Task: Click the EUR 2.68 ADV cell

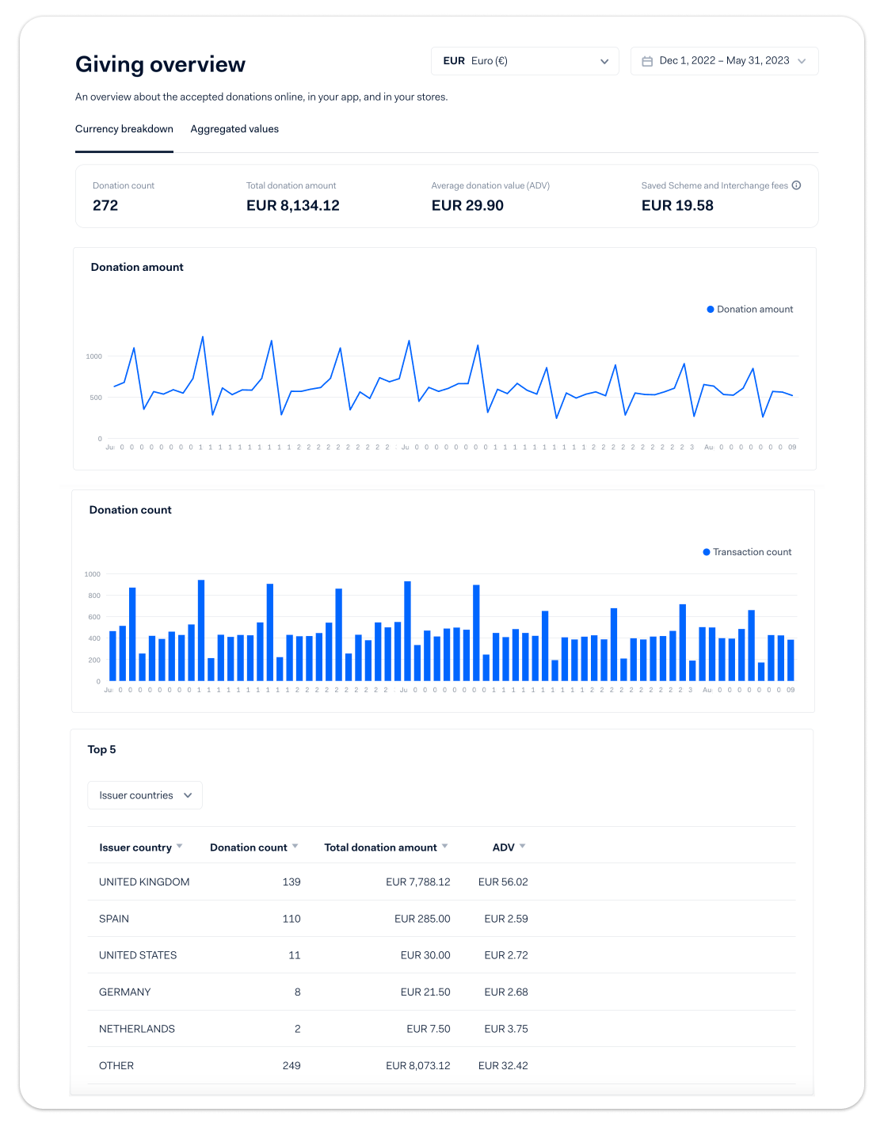Action: coord(506,992)
